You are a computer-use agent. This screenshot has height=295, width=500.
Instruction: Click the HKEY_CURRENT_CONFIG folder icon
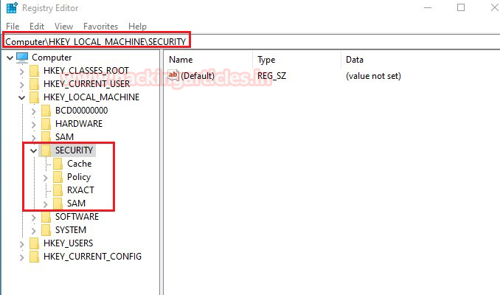coord(34,257)
